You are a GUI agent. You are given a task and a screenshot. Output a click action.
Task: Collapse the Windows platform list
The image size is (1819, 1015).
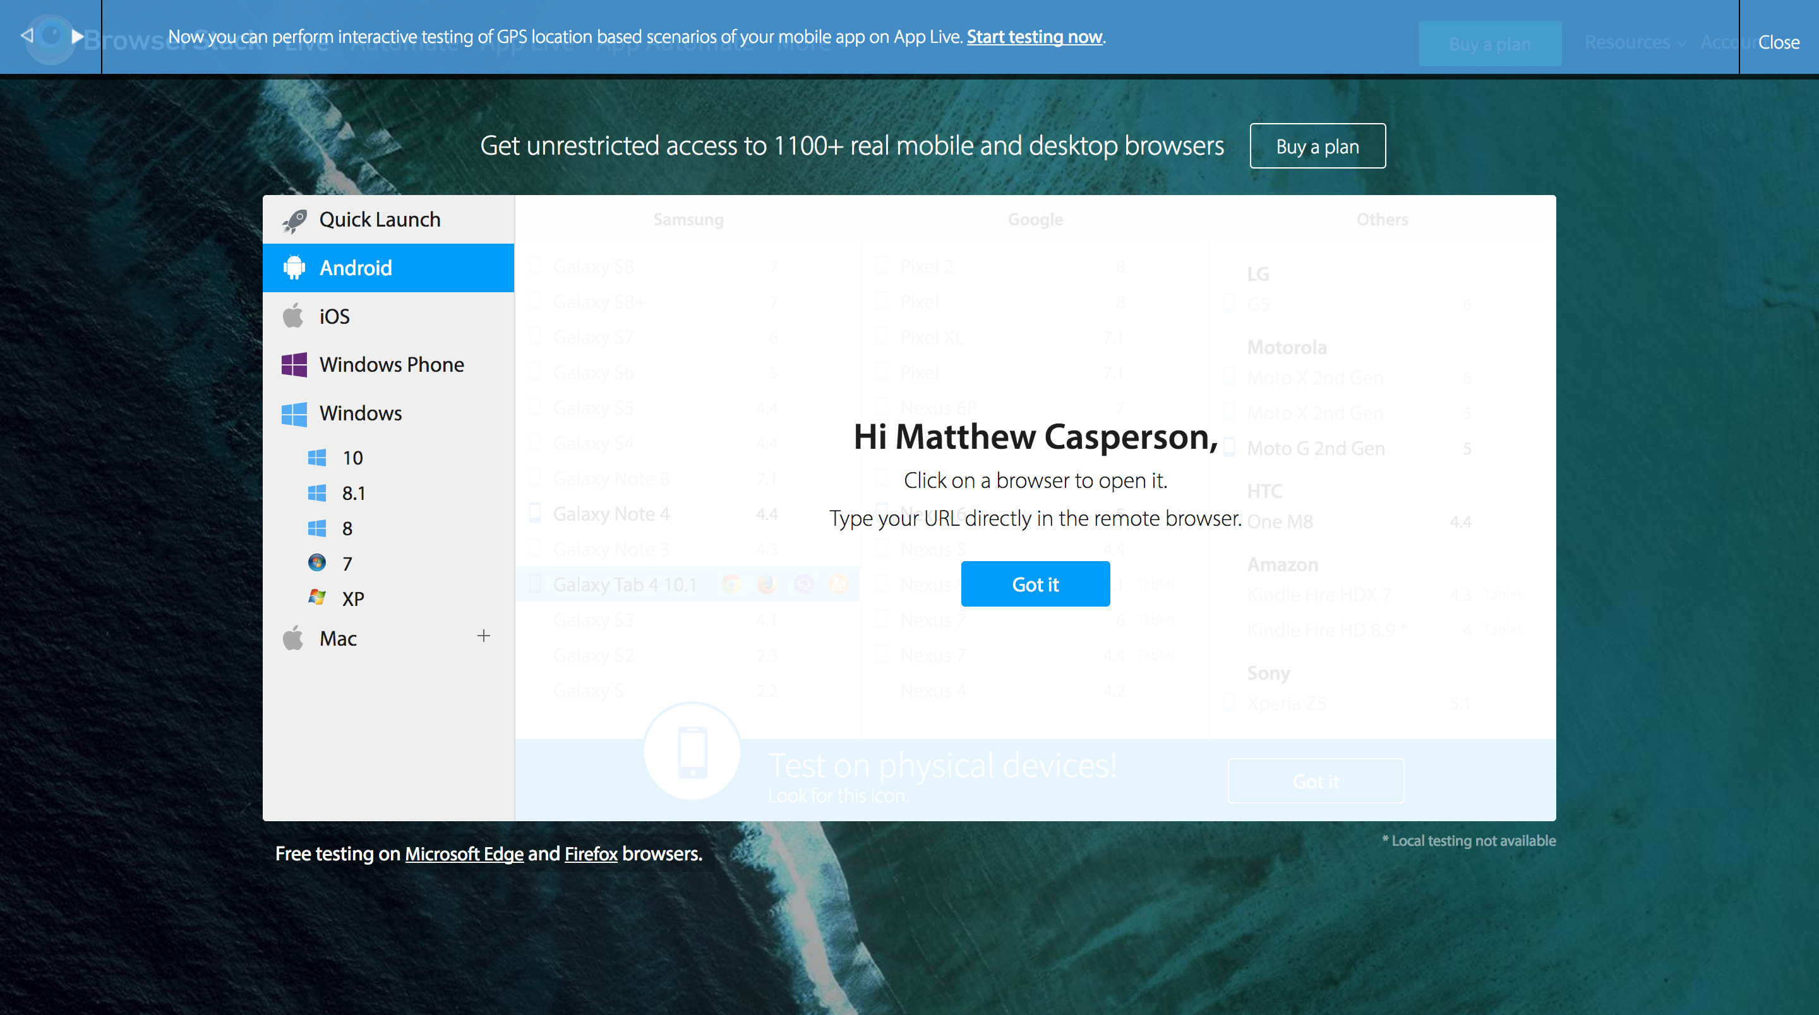click(x=360, y=413)
